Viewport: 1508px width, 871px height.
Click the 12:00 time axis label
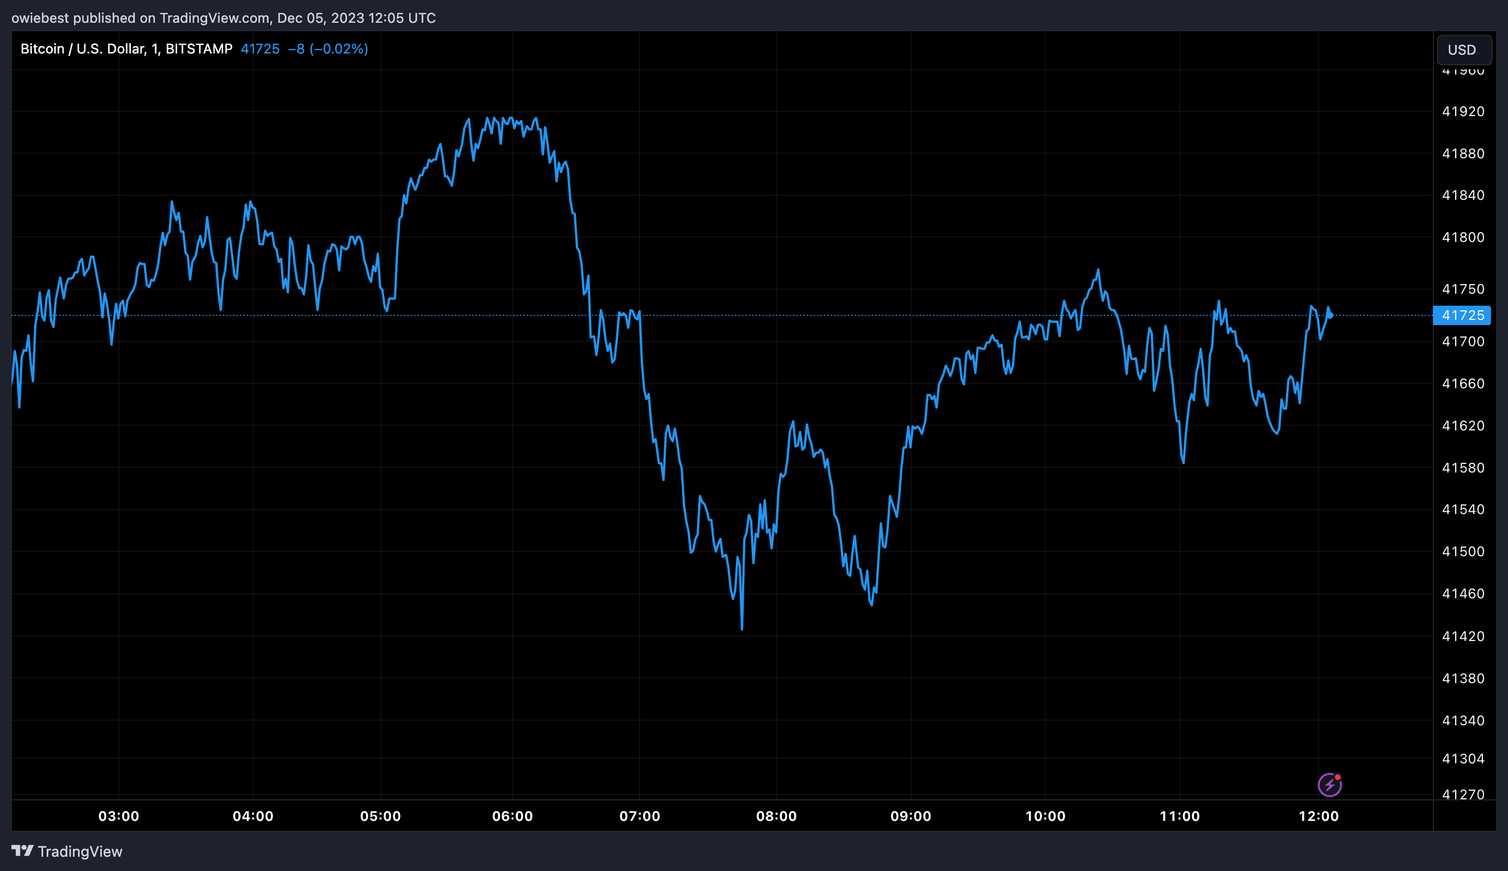coord(1319,816)
